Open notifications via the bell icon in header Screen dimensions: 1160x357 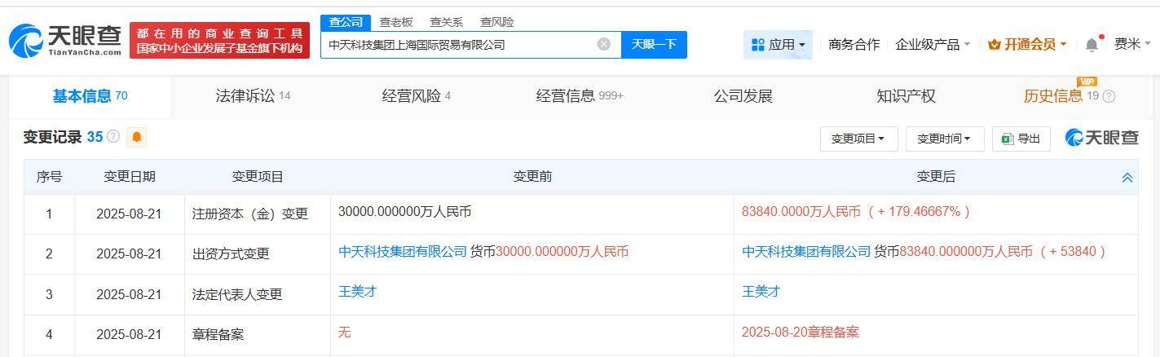[x=1092, y=45]
